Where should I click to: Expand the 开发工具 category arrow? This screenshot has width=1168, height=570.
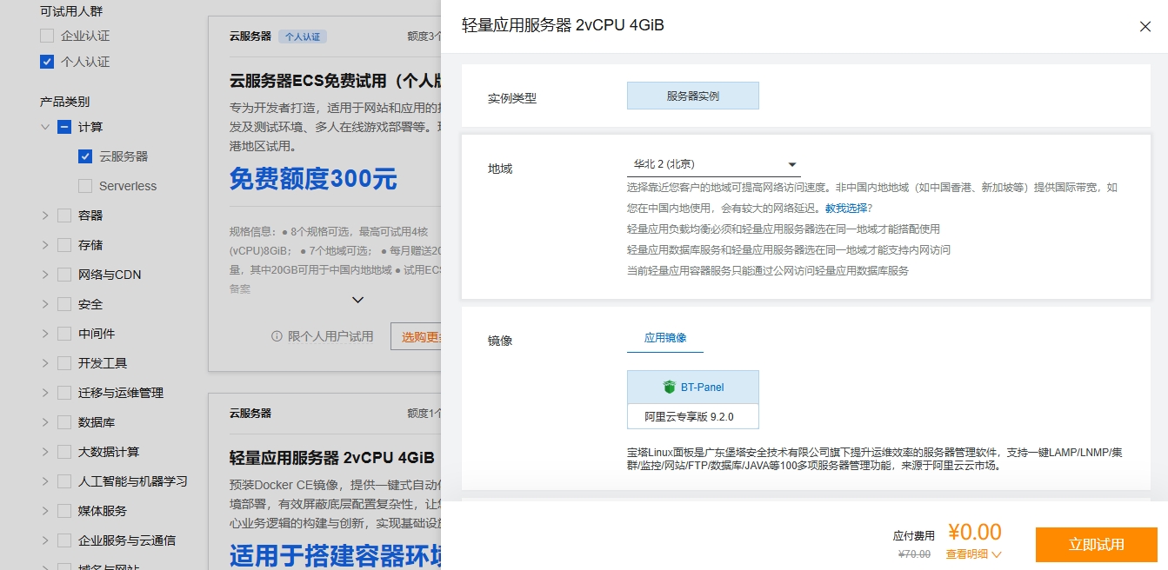point(45,363)
